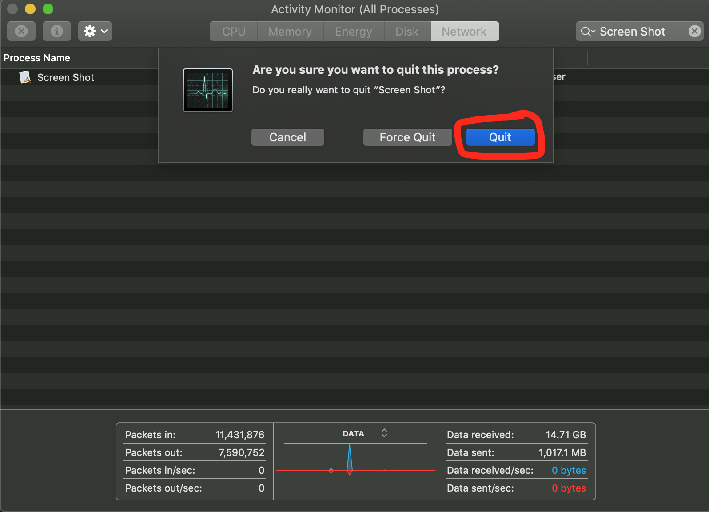Click the blue Data received/sec 0 bytes value

click(x=569, y=470)
